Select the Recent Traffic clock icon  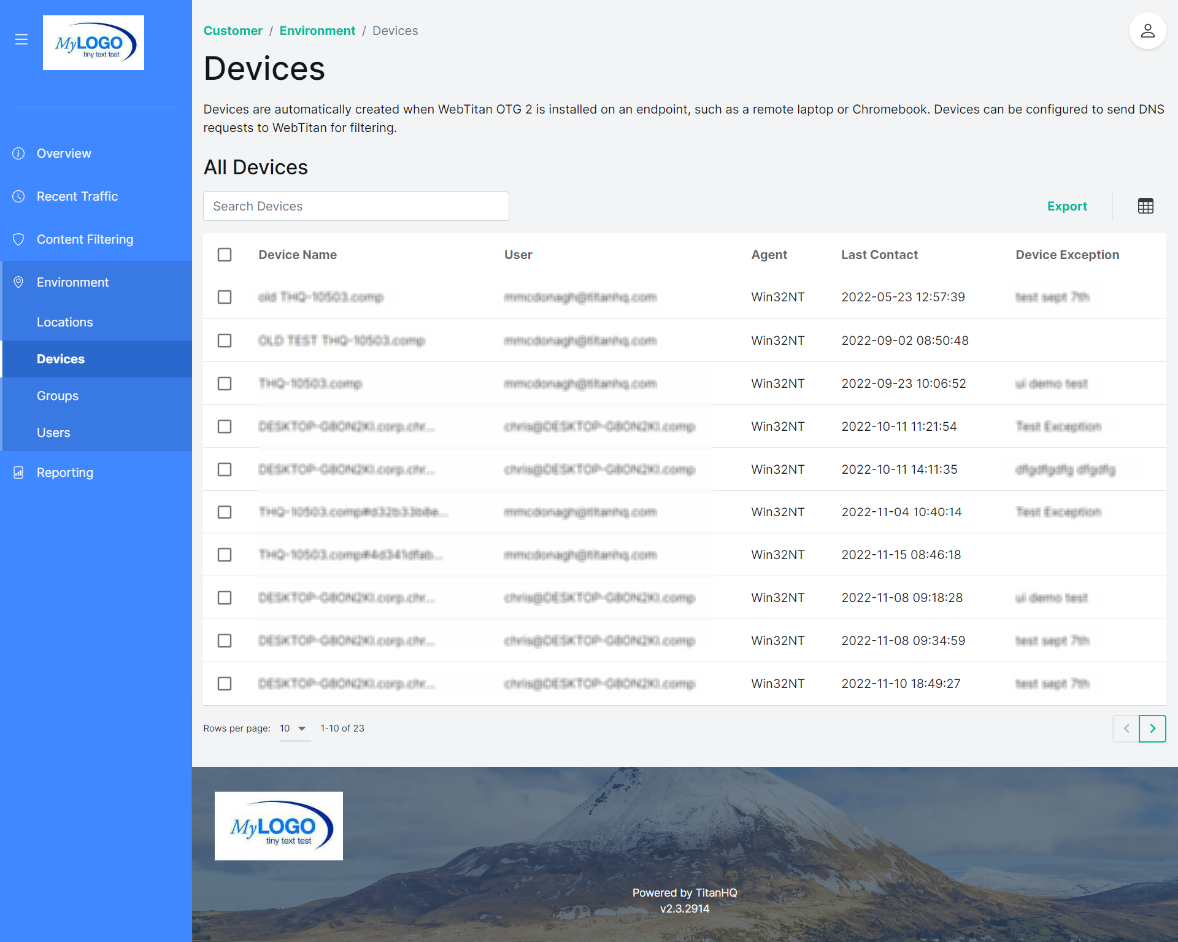pyautogui.click(x=18, y=196)
